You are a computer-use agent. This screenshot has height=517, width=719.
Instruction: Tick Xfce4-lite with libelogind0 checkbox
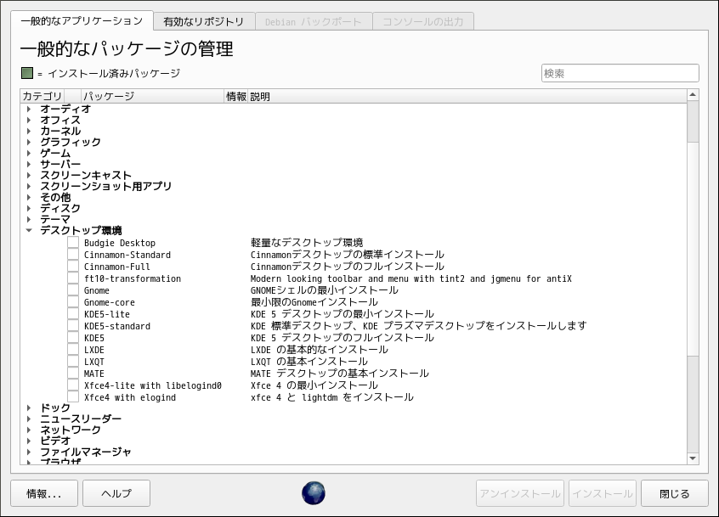tap(73, 385)
